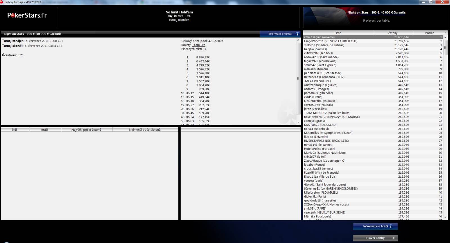
Task: Select player asdams (Limoges)
Action: point(373,89)
